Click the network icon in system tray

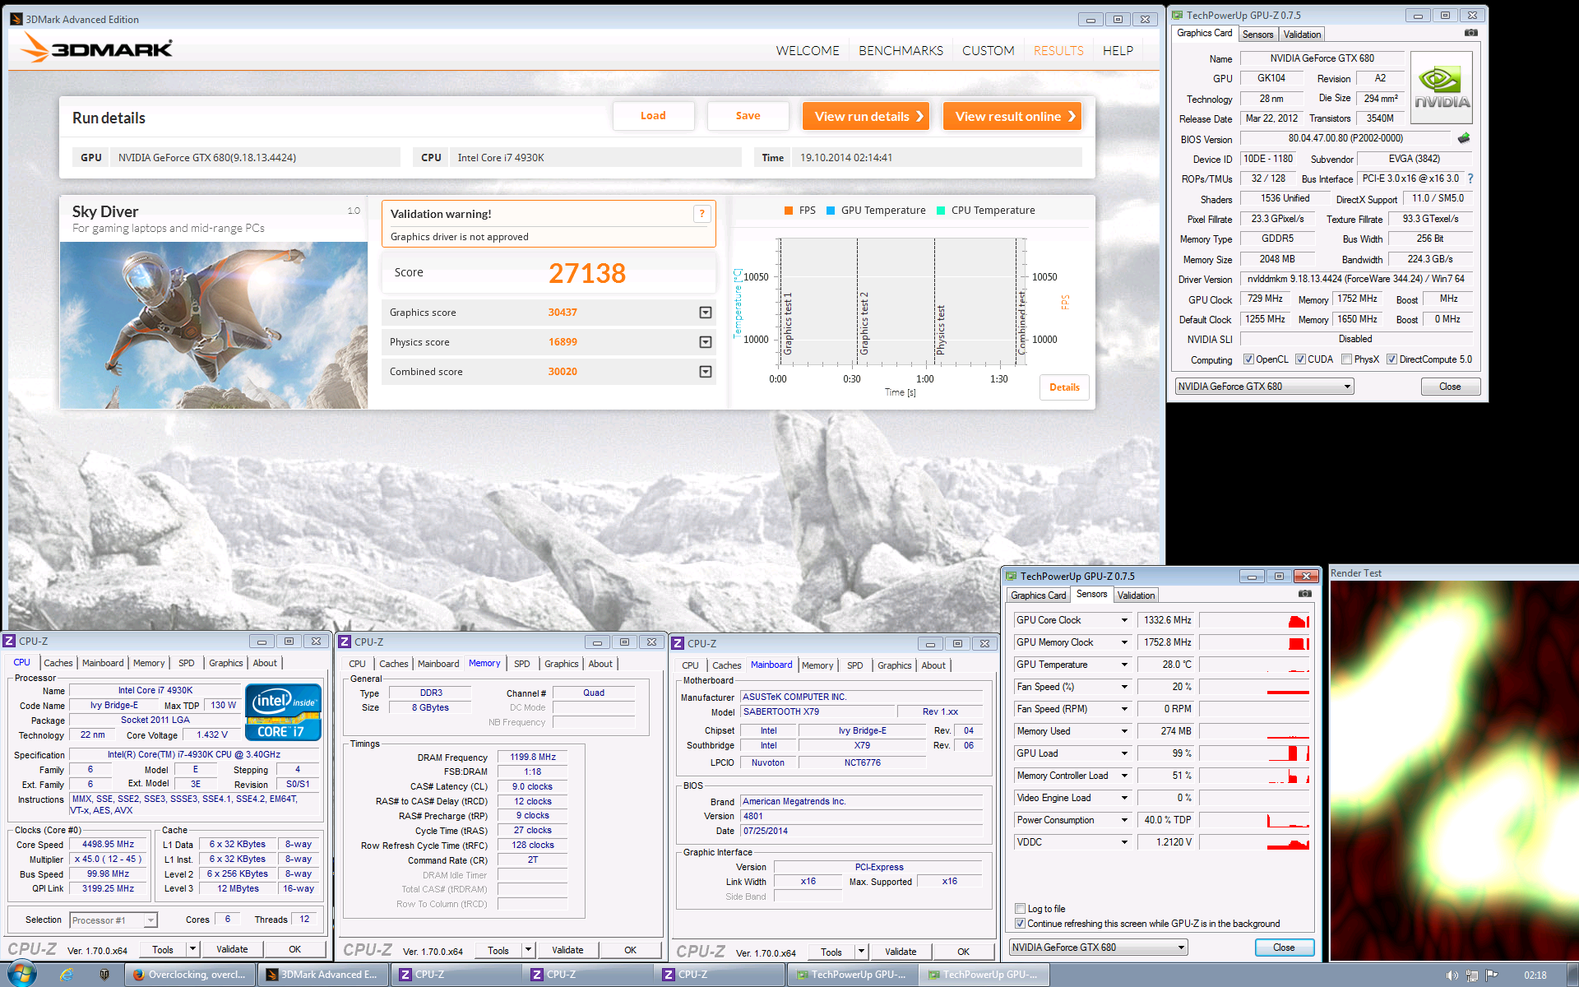(x=1472, y=975)
